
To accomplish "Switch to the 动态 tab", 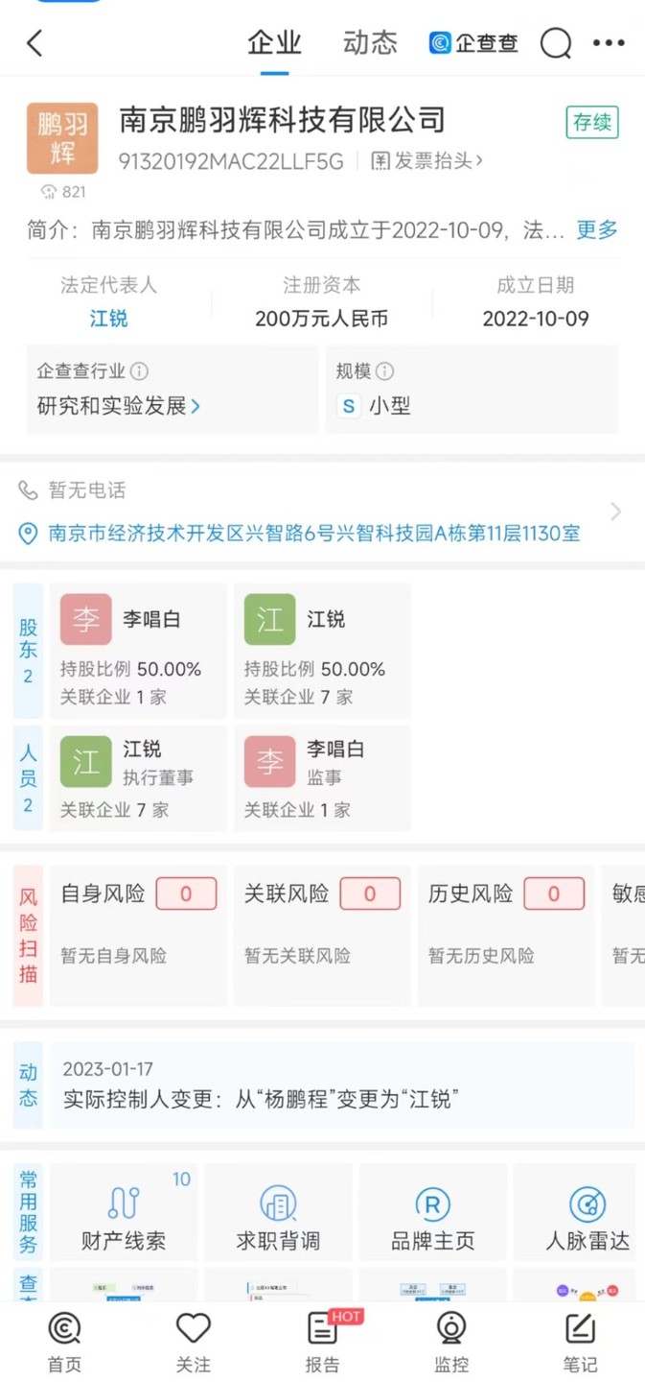I will (370, 43).
